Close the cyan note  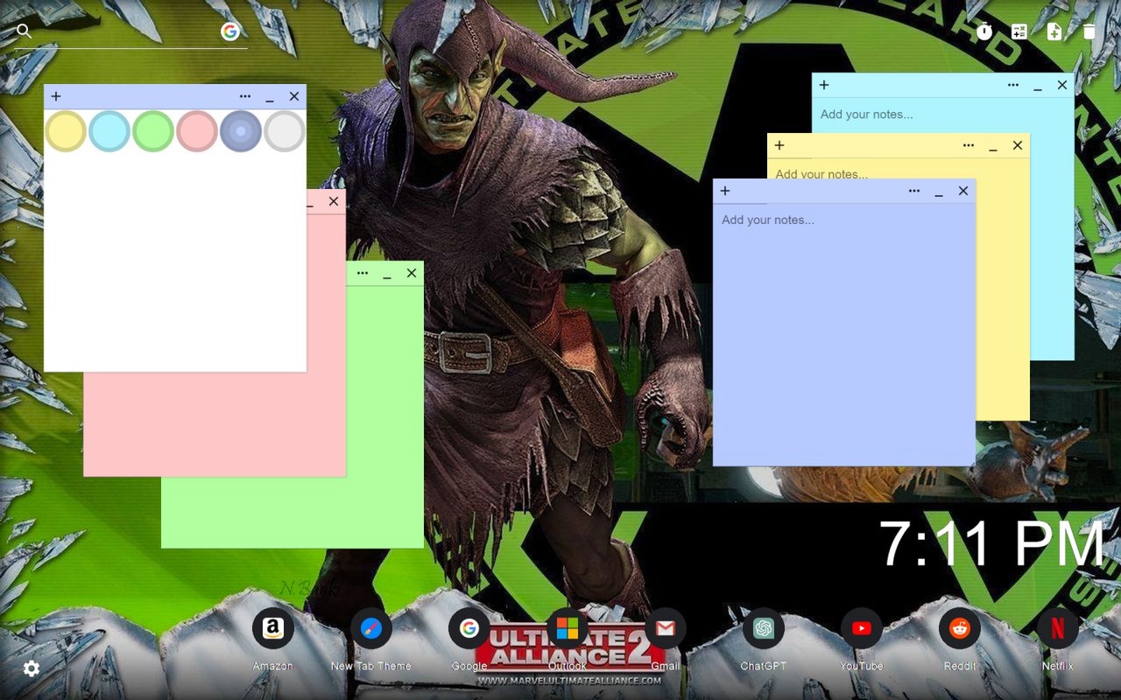[1062, 85]
